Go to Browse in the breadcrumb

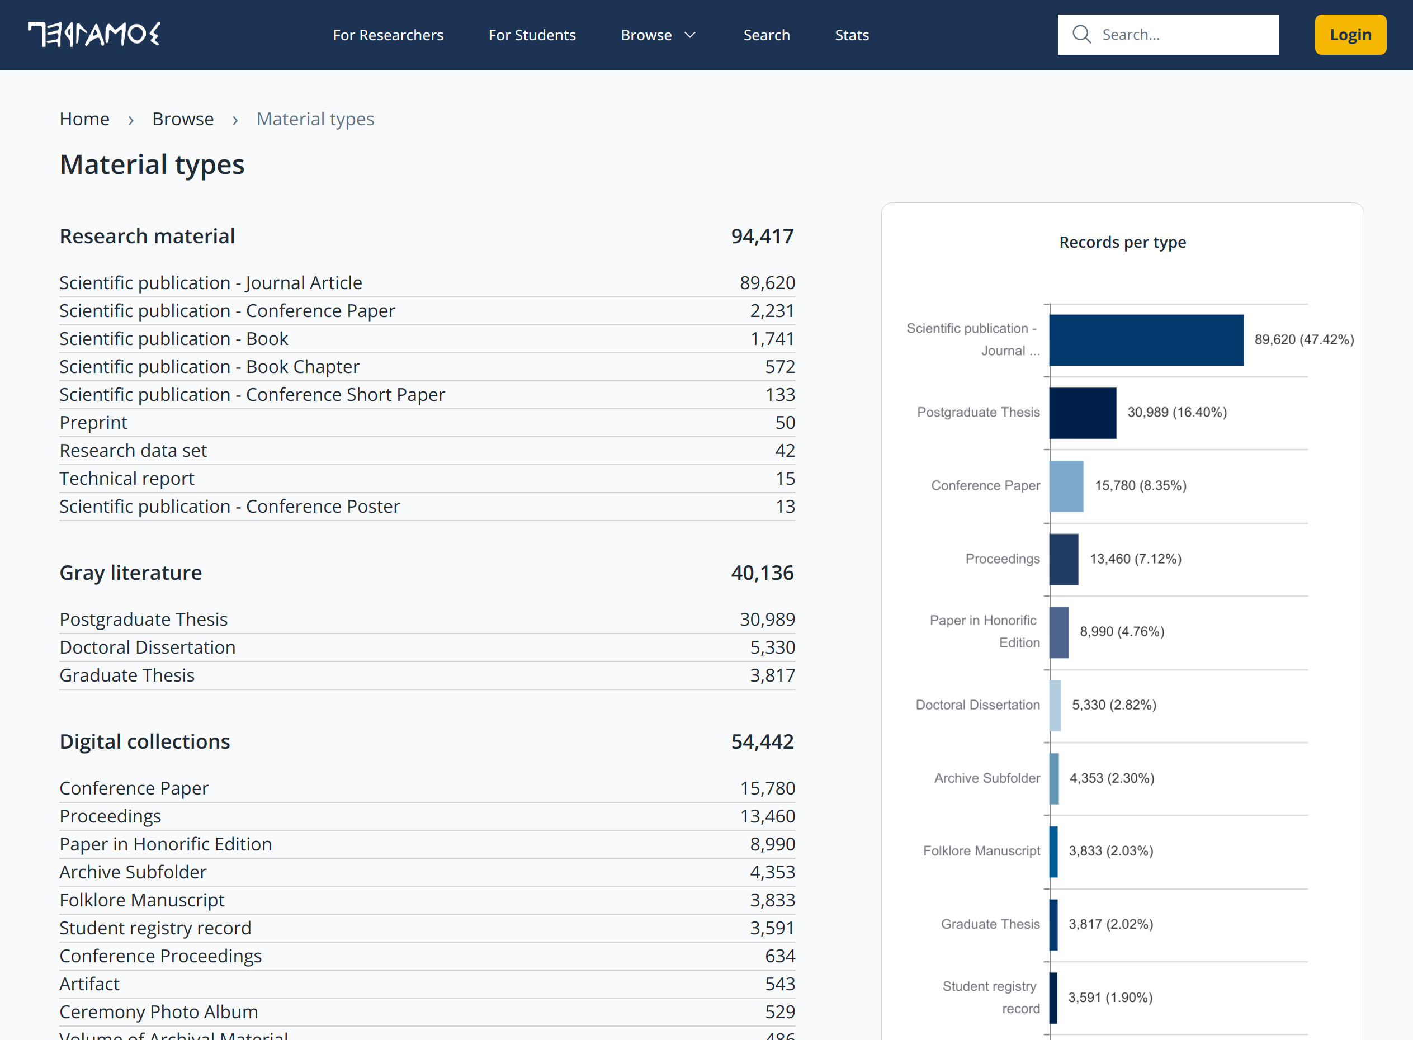point(182,119)
